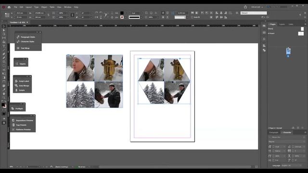The width and height of the screenshot is (308, 173).
Task: Enable the Auto-Fit checkbox
Action: [x=192, y=17]
